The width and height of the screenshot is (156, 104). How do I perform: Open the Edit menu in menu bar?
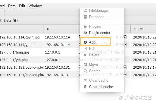(x=22, y=6)
